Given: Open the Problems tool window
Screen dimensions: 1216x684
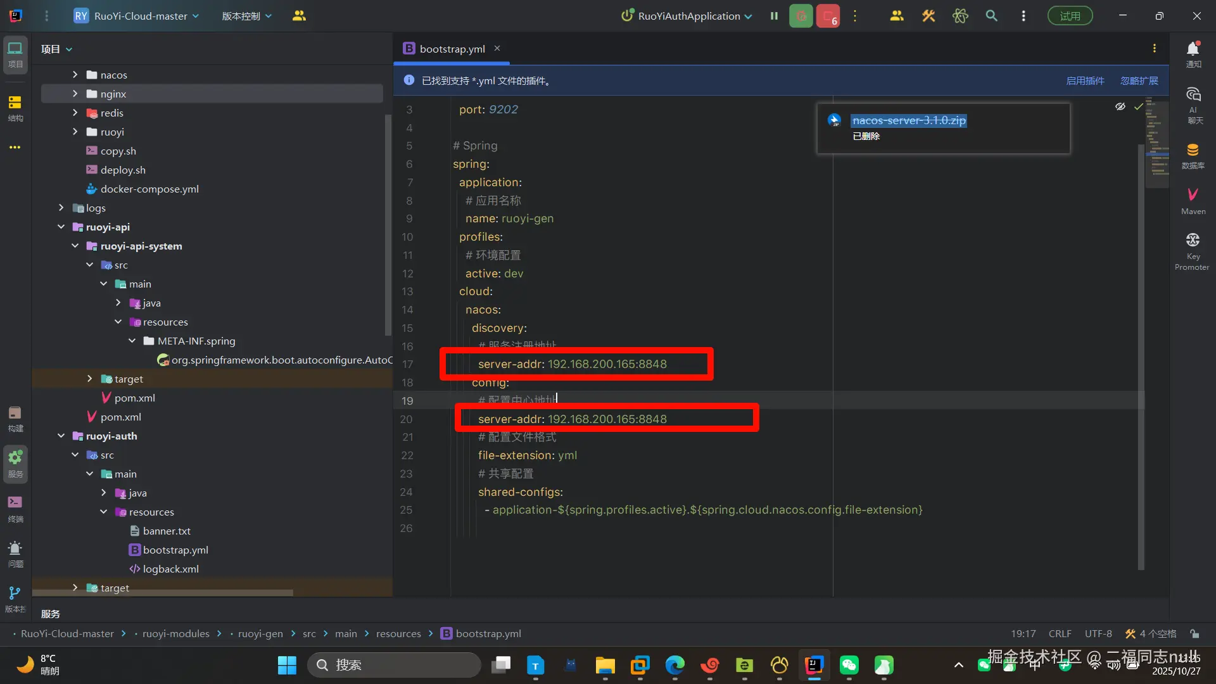Looking at the screenshot, I should (15, 553).
